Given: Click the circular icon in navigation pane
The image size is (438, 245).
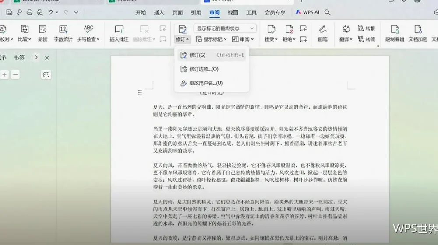Looking at the screenshot, I should [46, 75].
